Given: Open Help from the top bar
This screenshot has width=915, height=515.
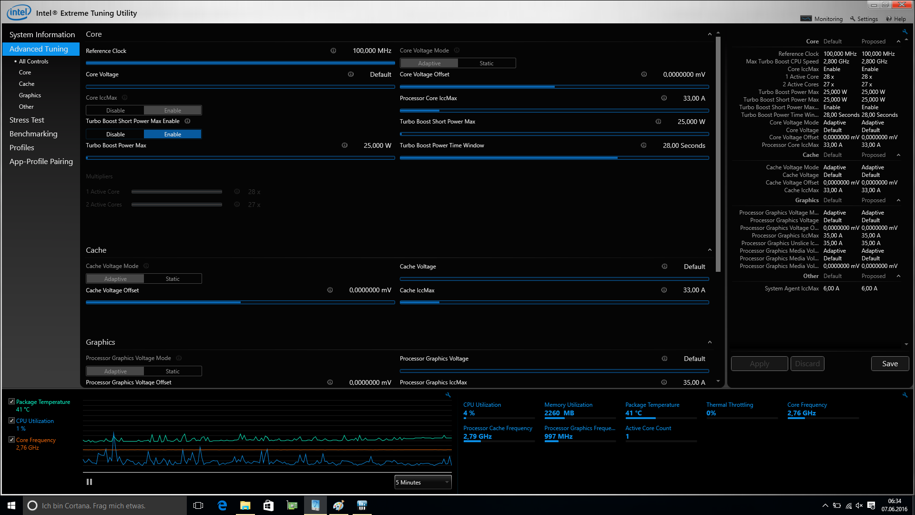Looking at the screenshot, I should (x=896, y=19).
